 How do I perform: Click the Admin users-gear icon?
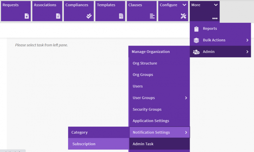click(196, 52)
